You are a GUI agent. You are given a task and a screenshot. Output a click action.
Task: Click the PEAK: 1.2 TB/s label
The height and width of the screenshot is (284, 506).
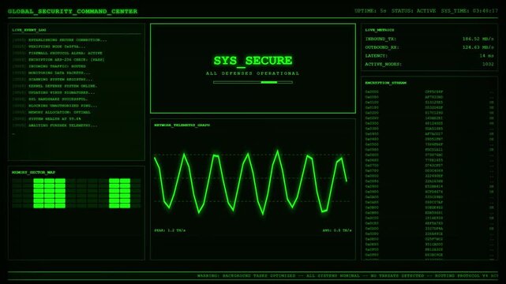170,230
